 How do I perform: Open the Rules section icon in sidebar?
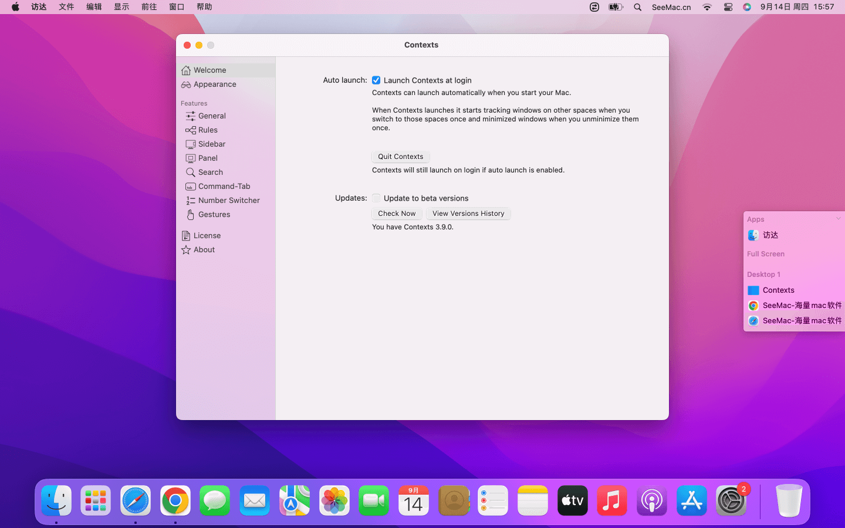190,130
